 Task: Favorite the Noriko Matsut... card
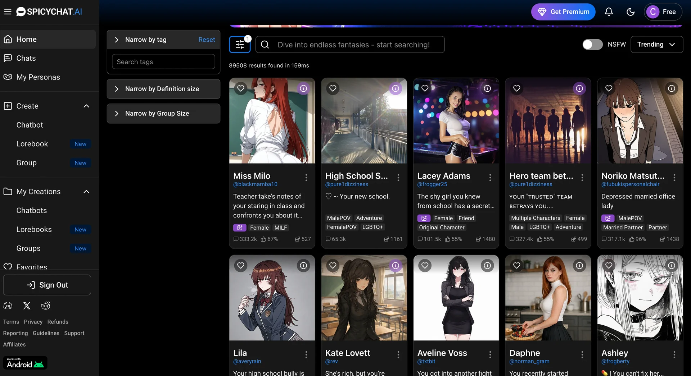[x=609, y=88]
